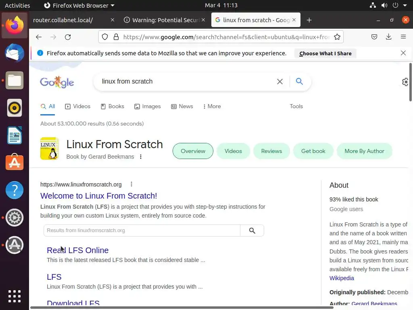Open Software Updater in the dock
The width and height of the screenshot is (413, 310).
(15, 245)
